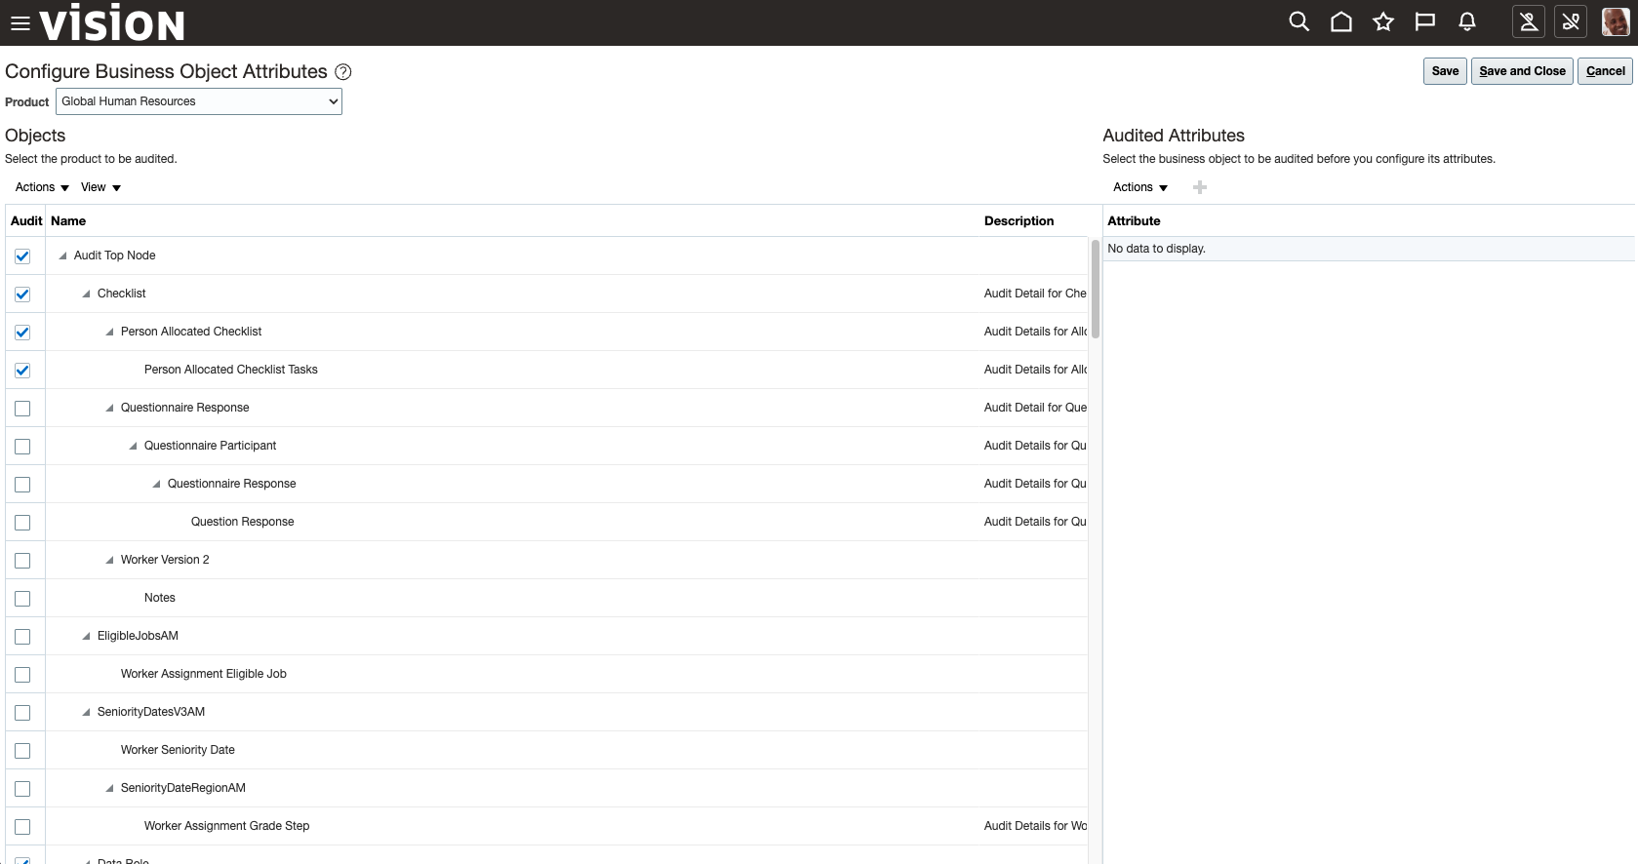
Task: Open the Watchlist flag icon
Action: [x=1425, y=21]
